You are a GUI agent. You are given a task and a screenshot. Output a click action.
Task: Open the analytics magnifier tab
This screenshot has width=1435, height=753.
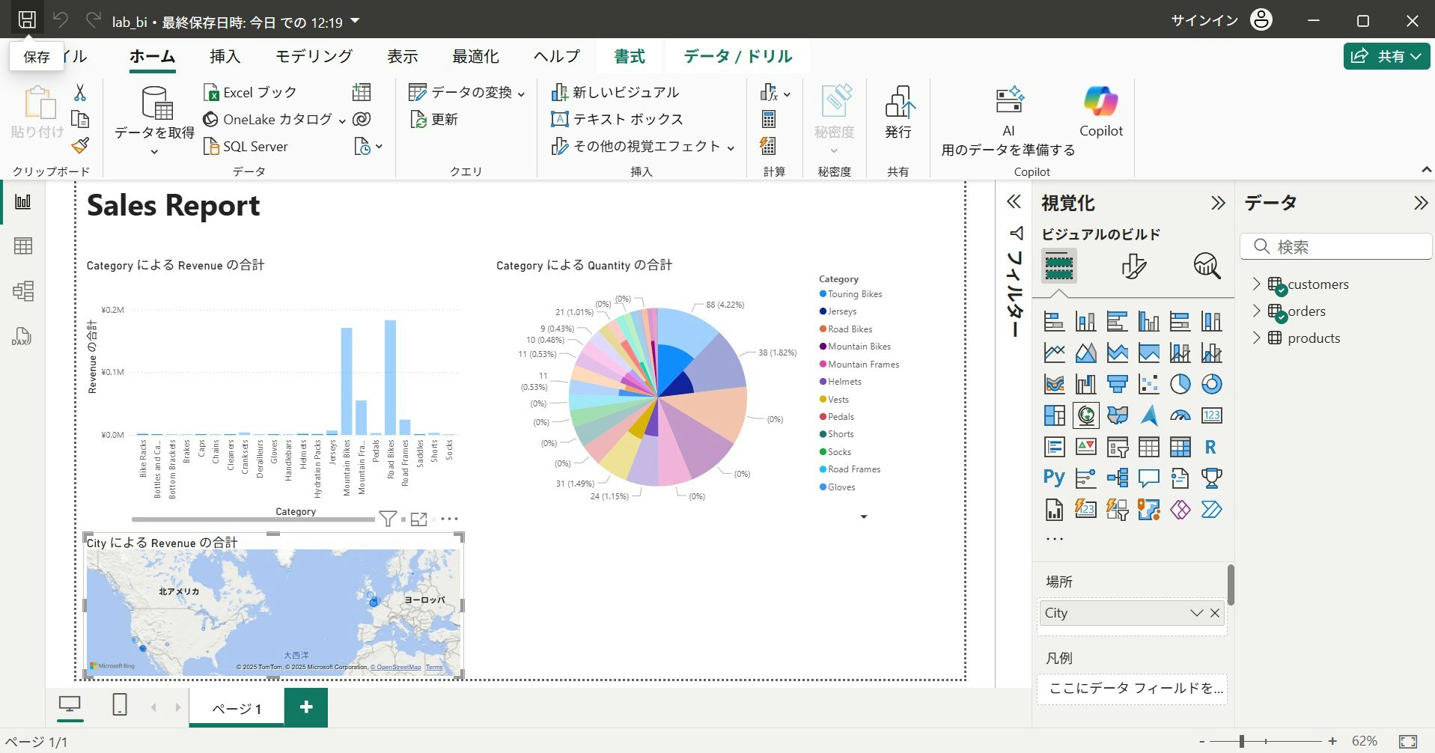(x=1207, y=266)
